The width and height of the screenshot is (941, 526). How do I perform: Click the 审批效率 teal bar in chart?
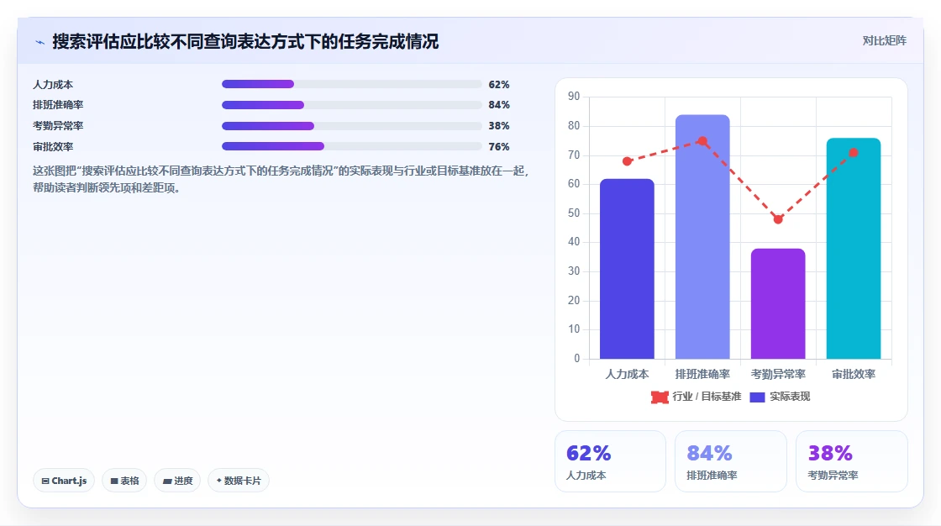click(x=854, y=249)
